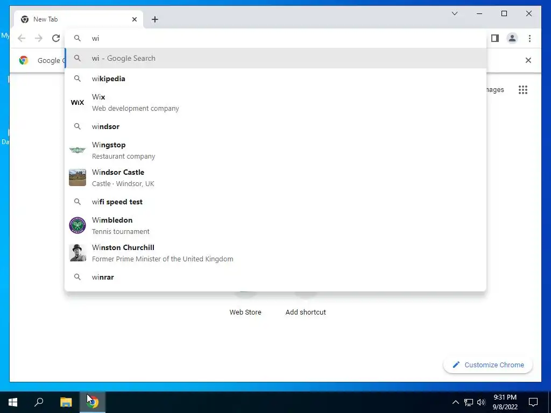Click the Wingstop logo icon

point(77,151)
